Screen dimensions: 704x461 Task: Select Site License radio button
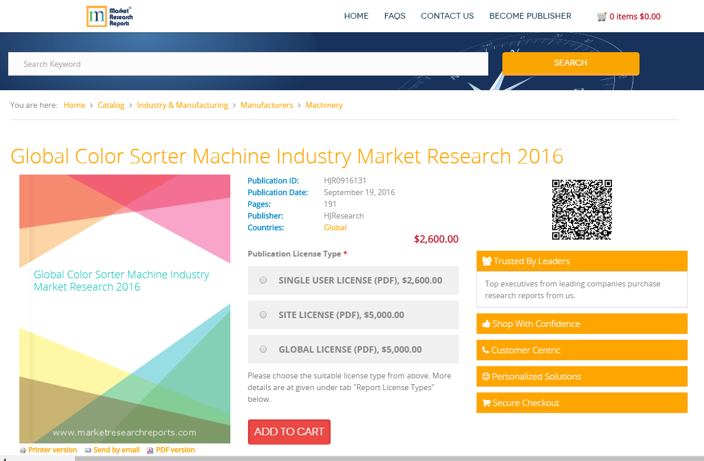(x=263, y=315)
